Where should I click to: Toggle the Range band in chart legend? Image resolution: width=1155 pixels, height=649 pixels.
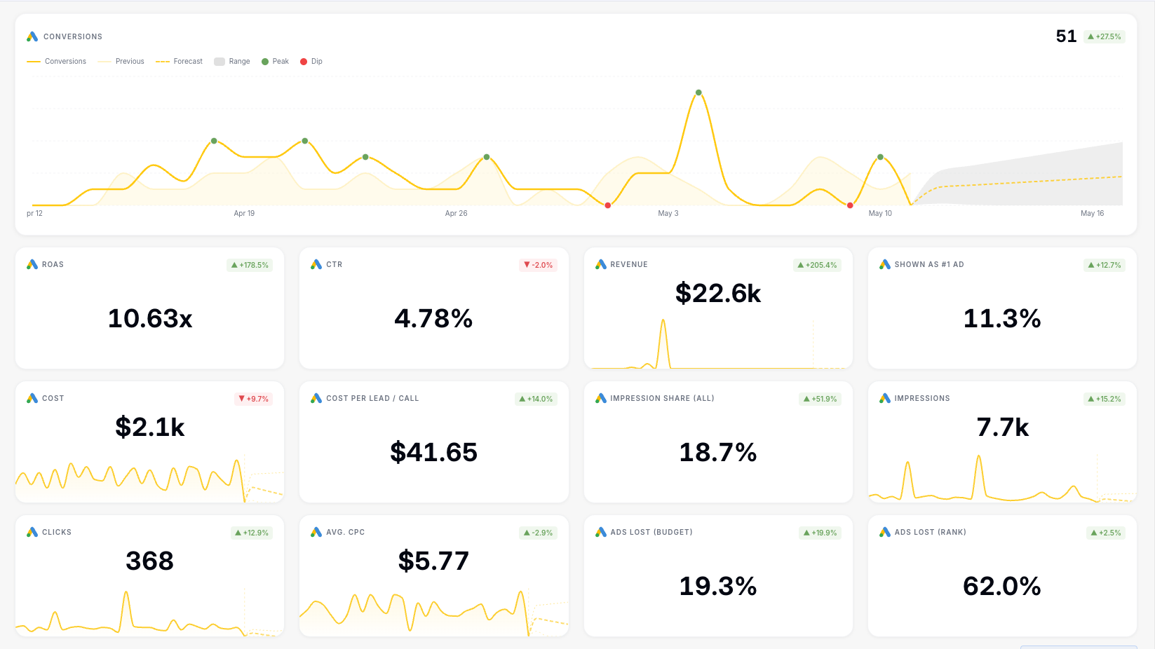[x=232, y=62]
